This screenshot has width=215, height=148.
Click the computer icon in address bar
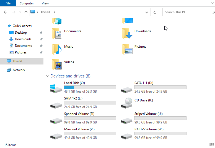(33, 12)
